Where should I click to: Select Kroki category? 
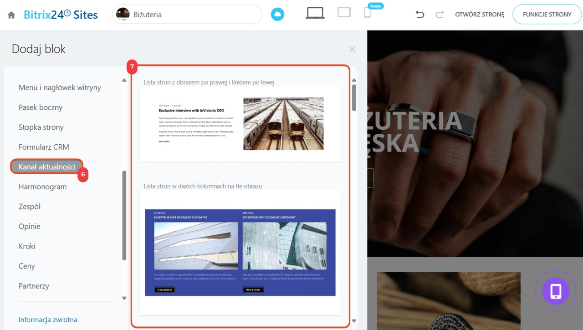click(x=27, y=246)
